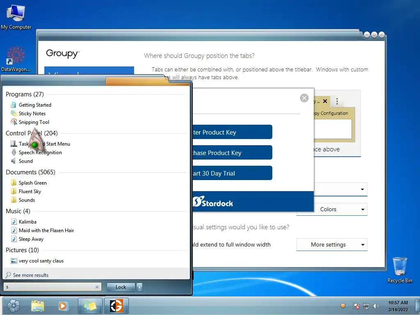Open the taskbar clock showing 10:57 AM
This screenshot has width=420, height=315.
[x=398, y=306]
